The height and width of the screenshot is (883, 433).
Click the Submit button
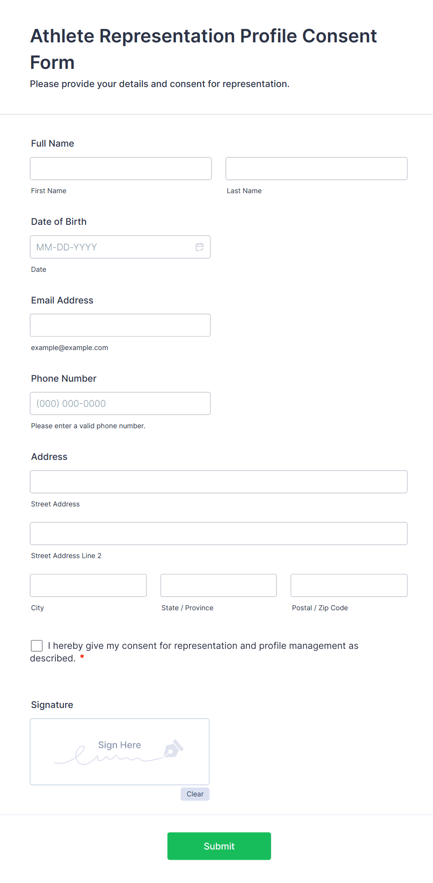pyautogui.click(x=219, y=846)
